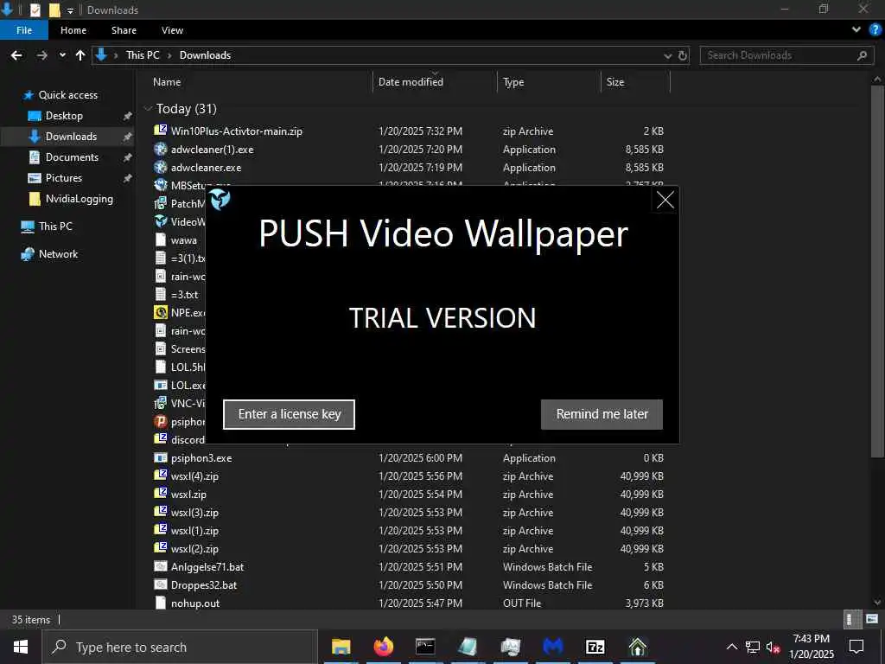Refresh the Downloads folder
This screenshot has width=885, height=664.
(x=683, y=55)
